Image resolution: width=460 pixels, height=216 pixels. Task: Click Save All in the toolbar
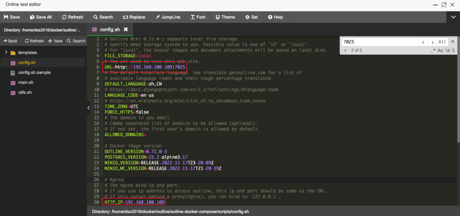click(41, 17)
